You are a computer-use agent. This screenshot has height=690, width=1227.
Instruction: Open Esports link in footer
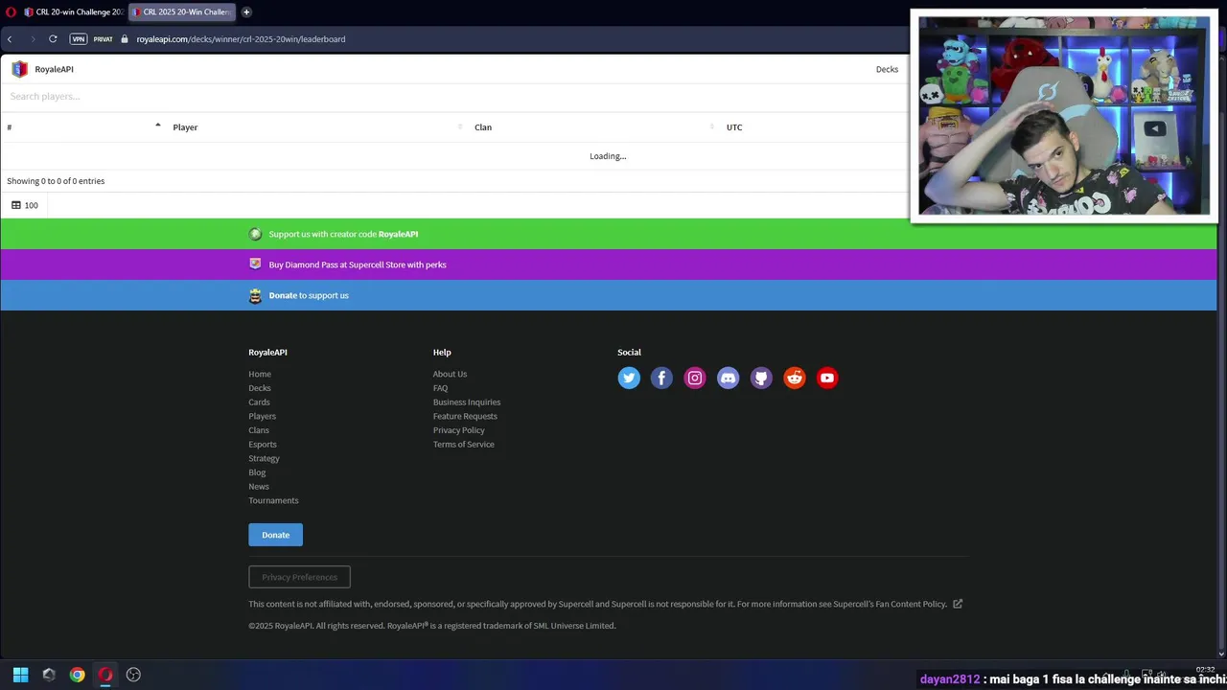click(x=263, y=445)
